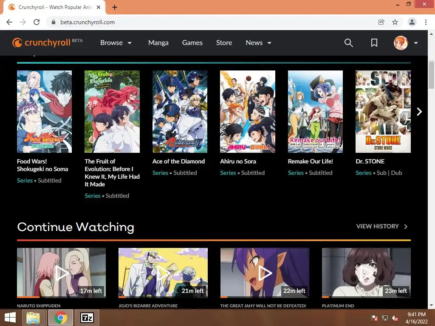Play the Naruto Shippuden episode
Viewport: 435px width, 326px height.
(x=61, y=273)
